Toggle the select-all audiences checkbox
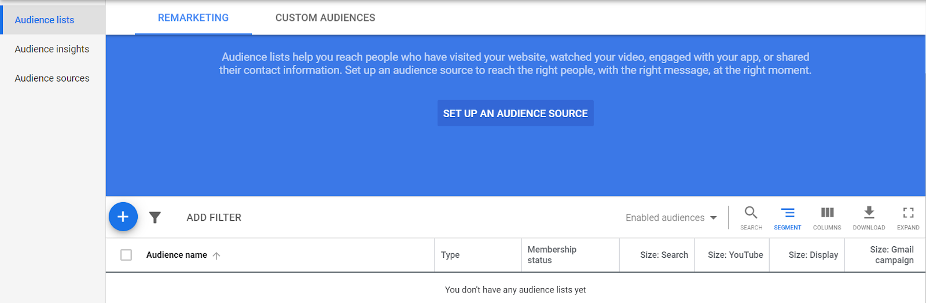The image size is (926, 303). click(x=126, y=255)
